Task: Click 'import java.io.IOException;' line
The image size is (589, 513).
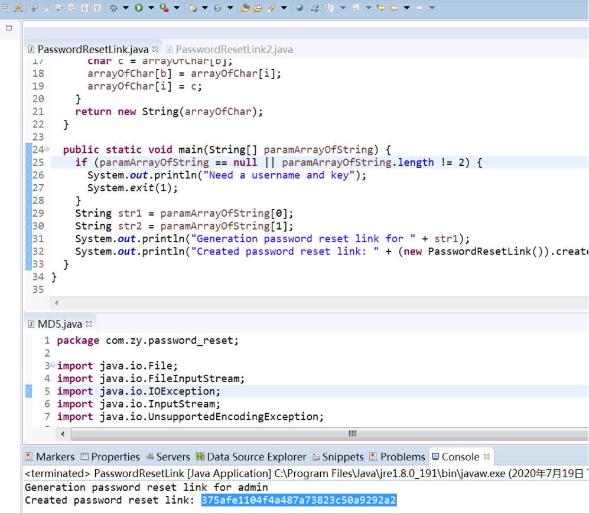Action: [139, 391]
